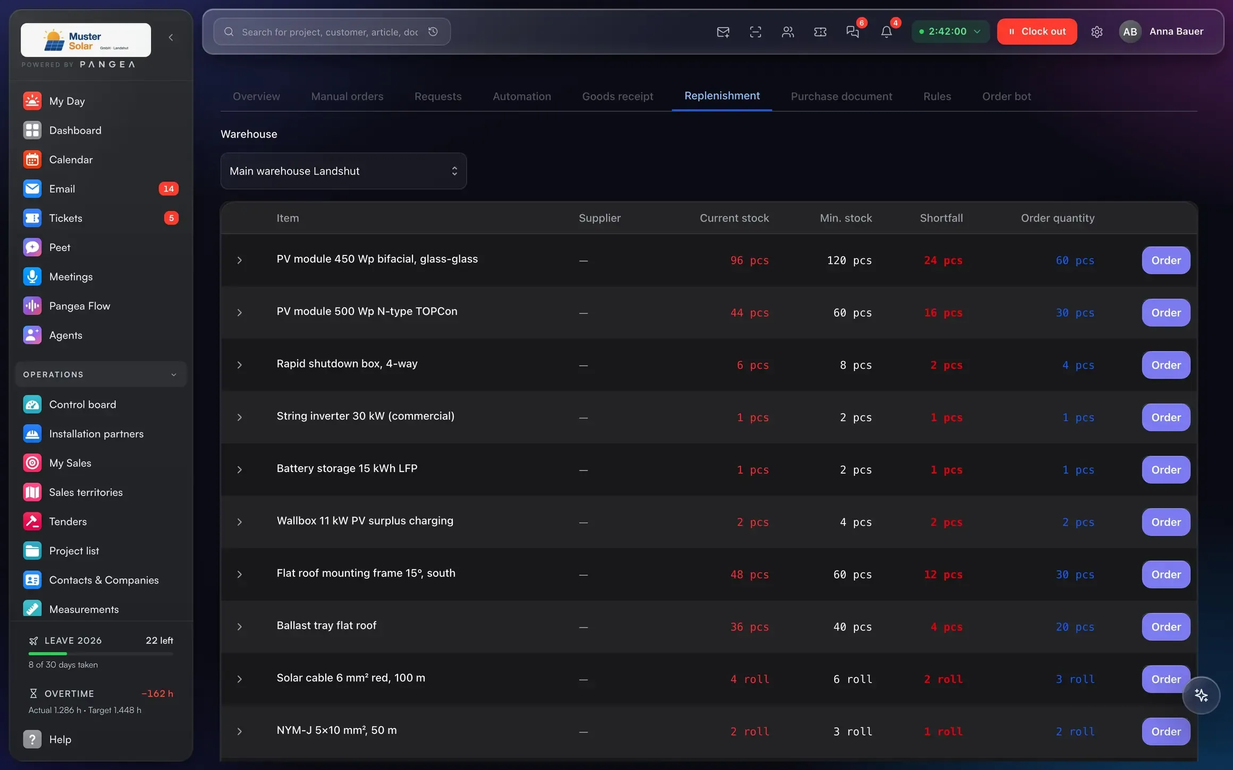Click the floating AI sparkle assistant button
1233x770 pixels.
pyautogui.click(x=1201, y=695)
